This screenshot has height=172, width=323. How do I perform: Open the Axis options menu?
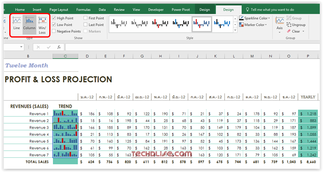point(279,25)
